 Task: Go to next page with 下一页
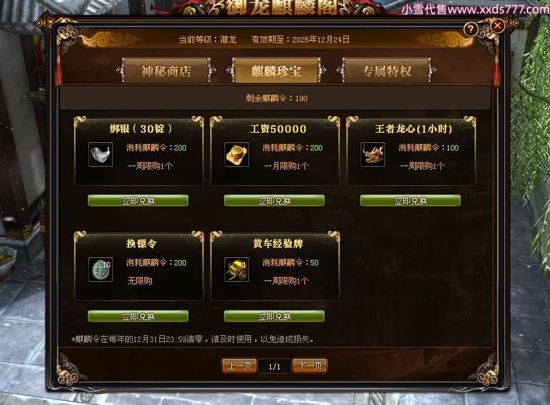coord(310,366)
